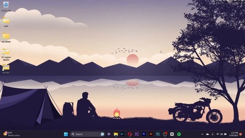This screenshot has height=138, width=245.
Task: Launch Adobe Illustrator from taskbar
Action: point(151,134)
